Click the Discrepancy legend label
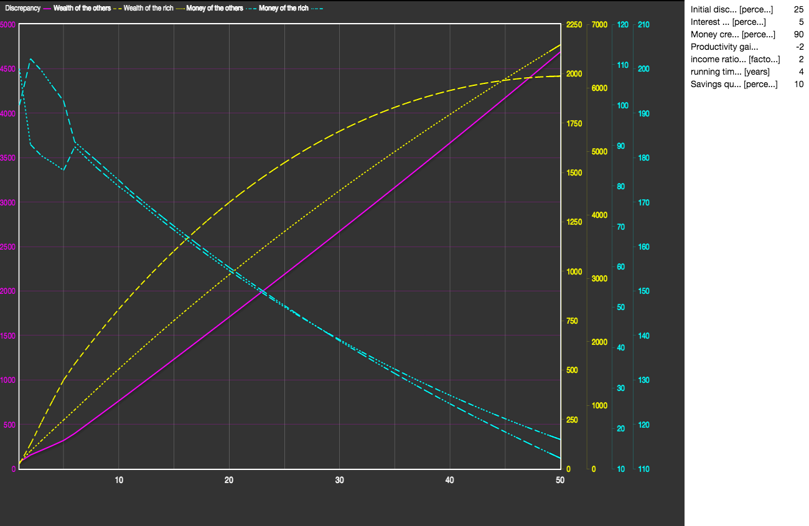Image resolution: width=809 pixels, height=526 pixels. pos(22,8)
